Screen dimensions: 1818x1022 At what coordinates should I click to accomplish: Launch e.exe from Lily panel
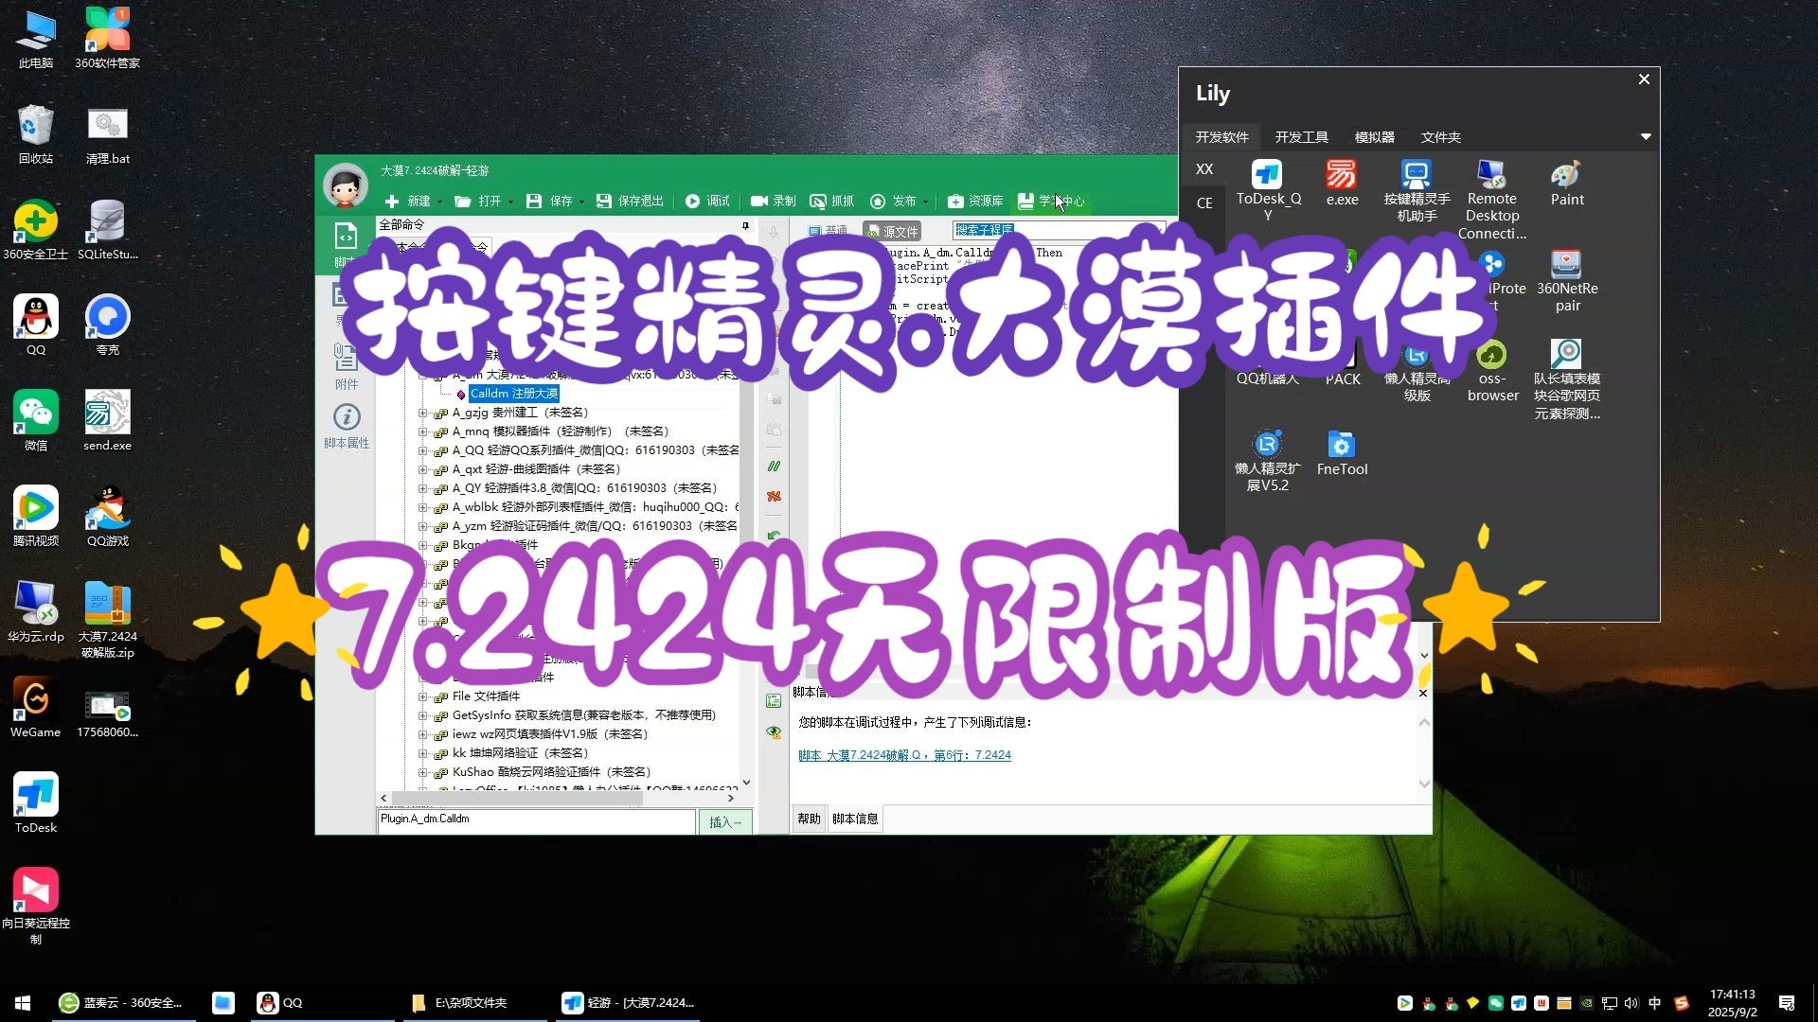pos(1342,183)
